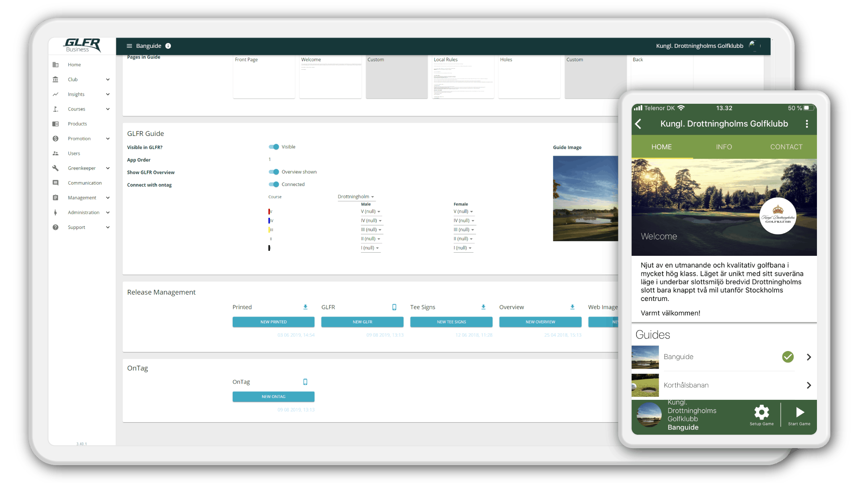Toggle the Overview shown switch
859x483 pixels.
(274, 172)
